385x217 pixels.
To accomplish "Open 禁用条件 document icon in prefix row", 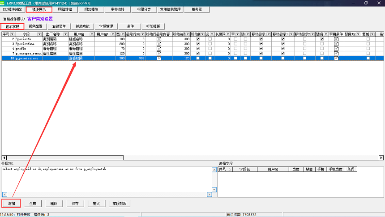I will [x=336, y=49].
